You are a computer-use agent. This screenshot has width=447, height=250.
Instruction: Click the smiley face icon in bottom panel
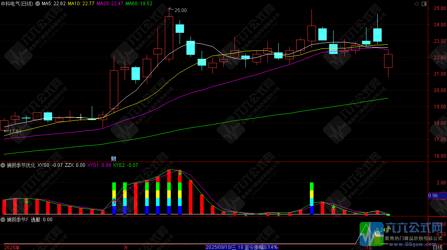[x=377, y=233]
